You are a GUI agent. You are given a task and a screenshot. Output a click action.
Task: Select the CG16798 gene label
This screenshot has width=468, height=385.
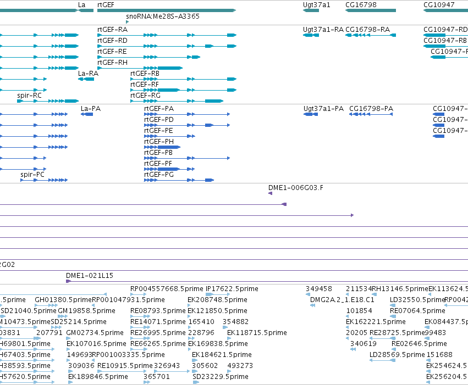[x=361, y=5]
